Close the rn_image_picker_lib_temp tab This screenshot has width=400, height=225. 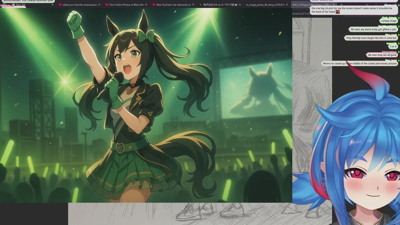(287, 5)
